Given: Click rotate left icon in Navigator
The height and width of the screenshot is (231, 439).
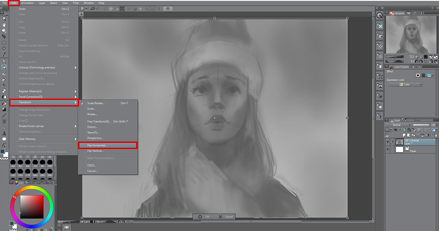Looking at the screenshot, I should click(x=416, y=61).
